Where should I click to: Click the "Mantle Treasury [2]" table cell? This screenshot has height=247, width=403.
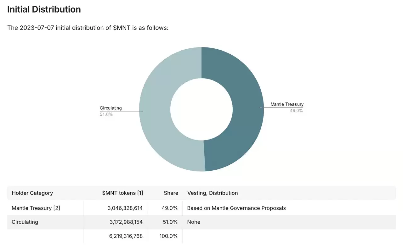(x=36, y=208)
